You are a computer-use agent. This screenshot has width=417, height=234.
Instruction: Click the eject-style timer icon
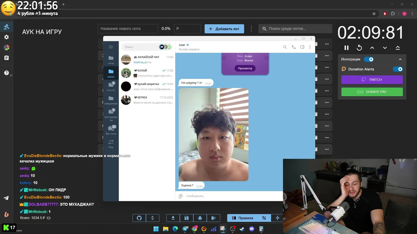pyautogui.click(x=398, y=48)
